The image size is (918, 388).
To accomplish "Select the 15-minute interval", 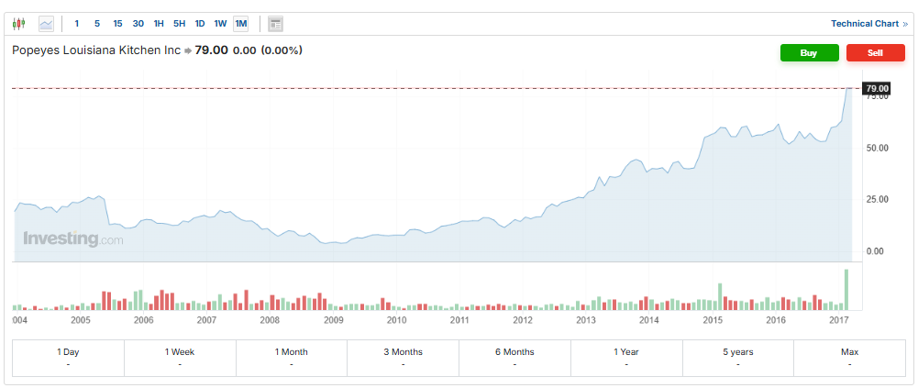I will click(117, 24).
